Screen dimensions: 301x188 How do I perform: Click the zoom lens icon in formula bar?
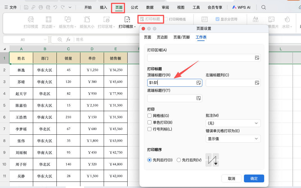point(60,40)
